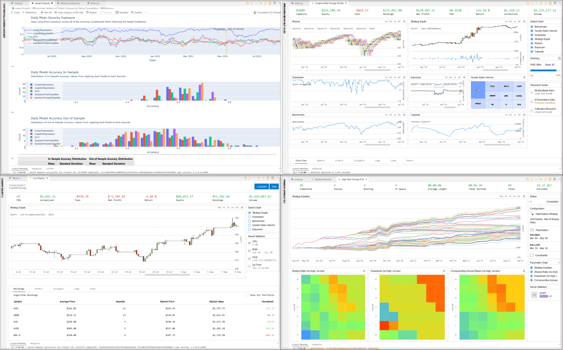The image size is (563, 350).
Task: Open the notebook Variables viewer
Action: [122, 12]
